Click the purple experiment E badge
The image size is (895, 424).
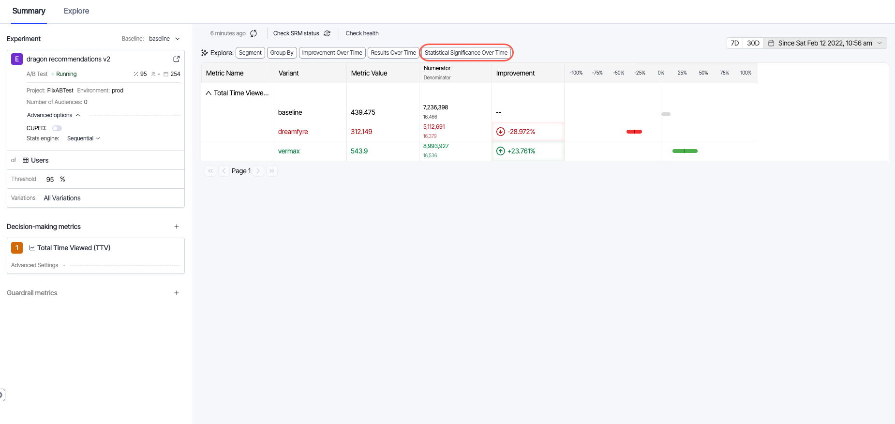tap(17, 59)
